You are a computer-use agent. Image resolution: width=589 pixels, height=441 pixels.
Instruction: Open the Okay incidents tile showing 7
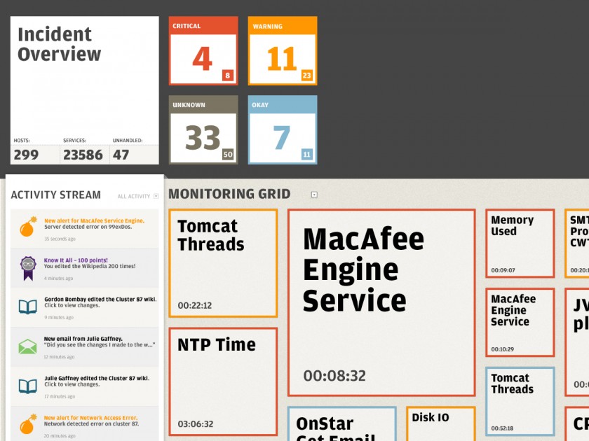283,129
